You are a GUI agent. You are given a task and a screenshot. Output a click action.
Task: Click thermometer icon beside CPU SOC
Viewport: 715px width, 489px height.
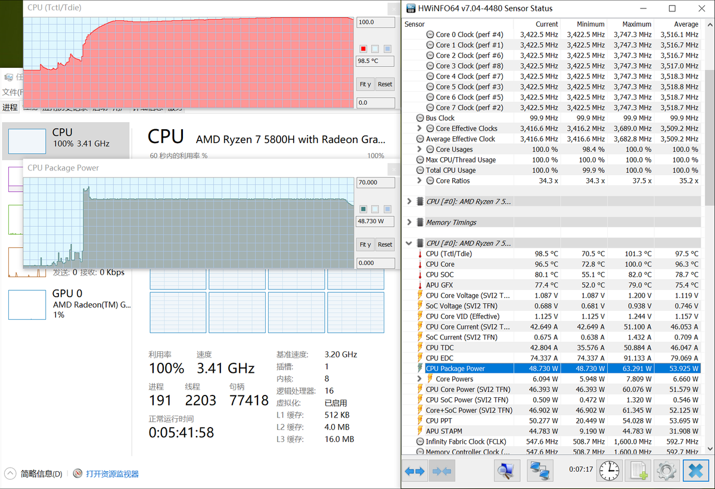click(x=419, y=275)
